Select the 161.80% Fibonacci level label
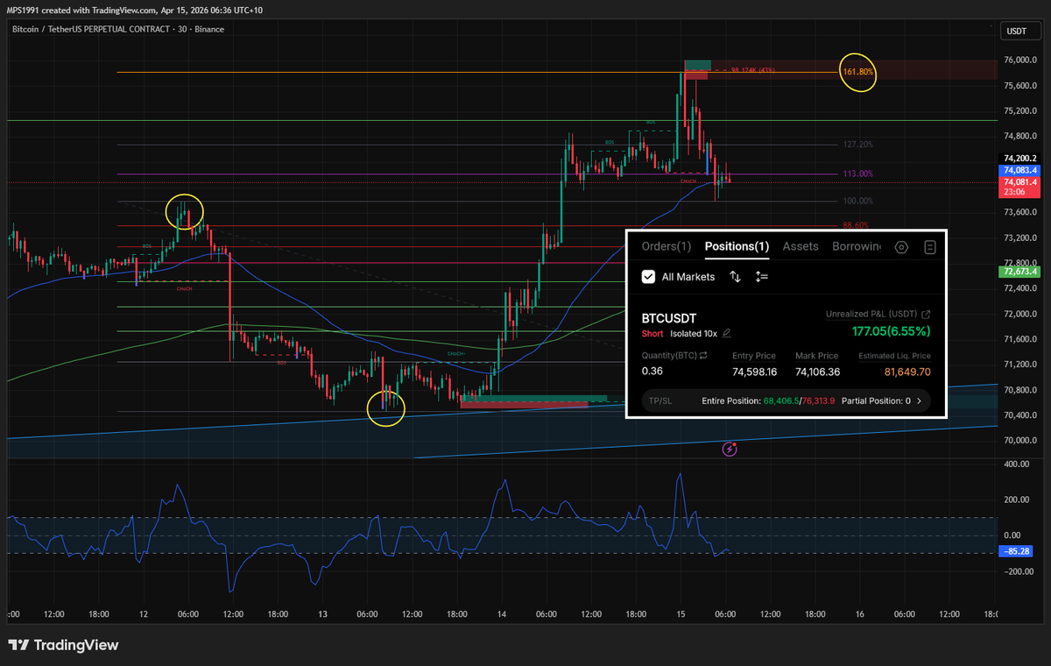The width and height of the screenshot is (1051, 666). click(x=857, y=73)
